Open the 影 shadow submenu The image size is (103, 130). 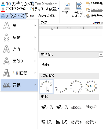pyautogui.click(x=19, y=25)
